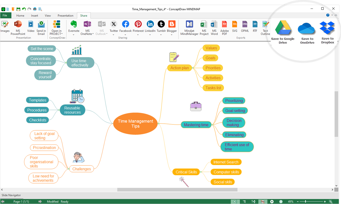Click the Tumblr share icon
This screenshot has width=341, height=204.
[161, 24]
